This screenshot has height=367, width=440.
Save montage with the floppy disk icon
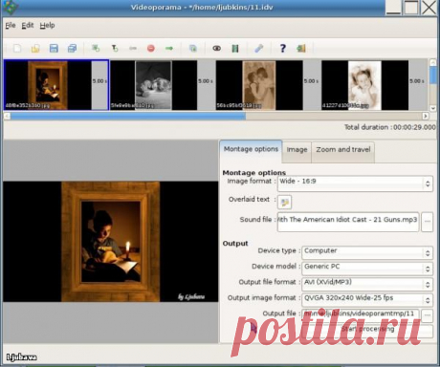[54, 49]
